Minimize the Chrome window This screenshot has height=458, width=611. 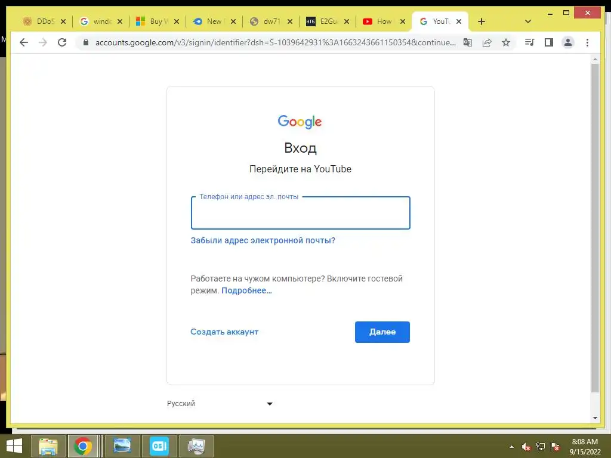(550, 13)
